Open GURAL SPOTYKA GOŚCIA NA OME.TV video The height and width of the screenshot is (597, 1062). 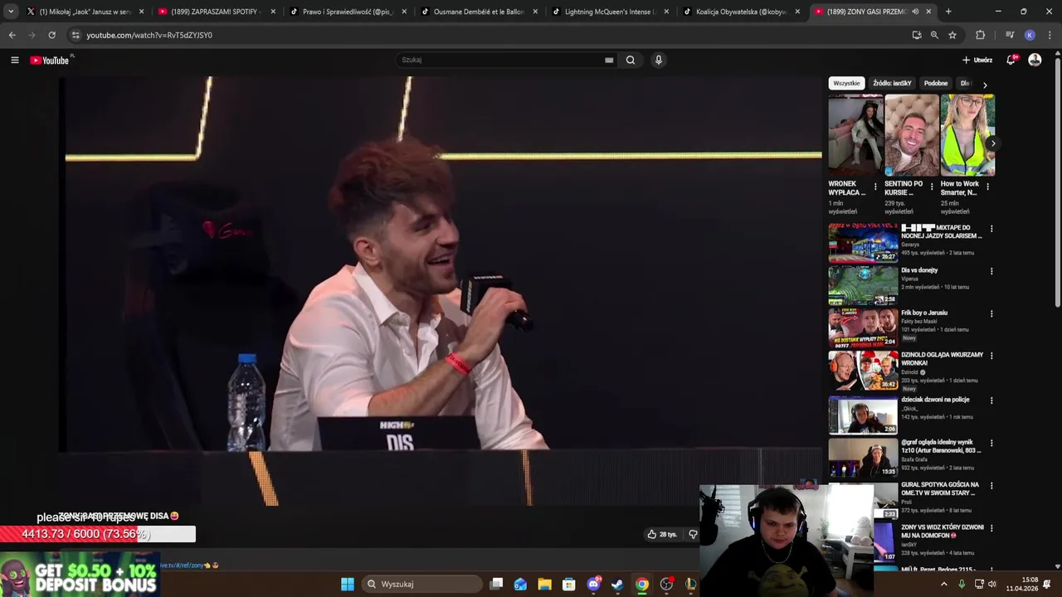tap(941, 488)
